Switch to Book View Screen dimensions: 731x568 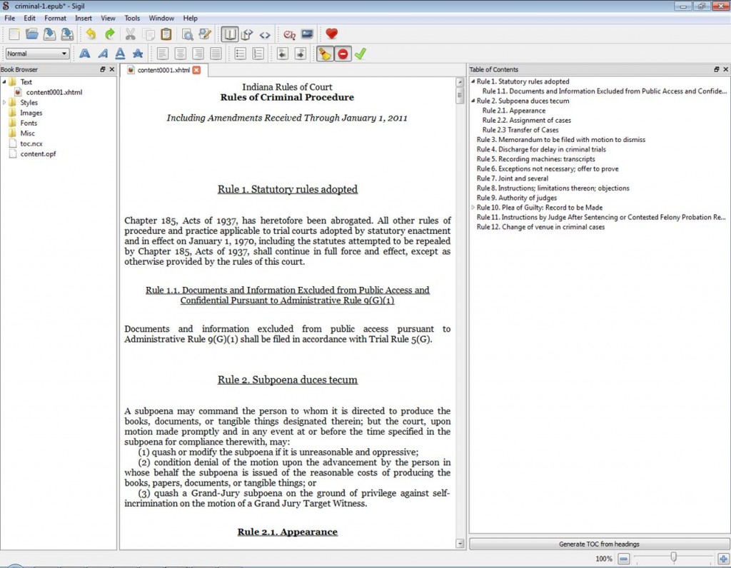(229, 34)
